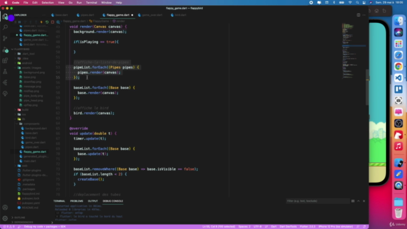Open the PROBLEMS panel tab
The image size is (407, 229).
[76, 201]
